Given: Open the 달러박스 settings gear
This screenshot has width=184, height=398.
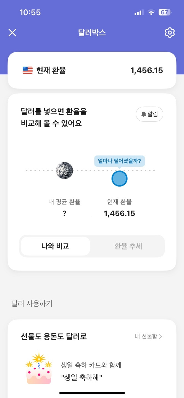Looking at the screenshot, I should click(170, 33).
